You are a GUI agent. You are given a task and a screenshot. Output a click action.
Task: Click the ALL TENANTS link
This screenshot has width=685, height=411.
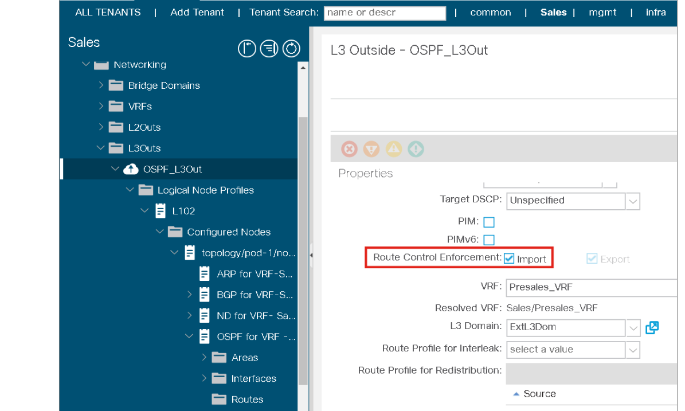coord(108,13)
